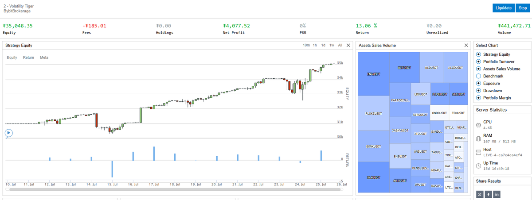Click the WLDUSDT treemap tile

pos(431,68)
